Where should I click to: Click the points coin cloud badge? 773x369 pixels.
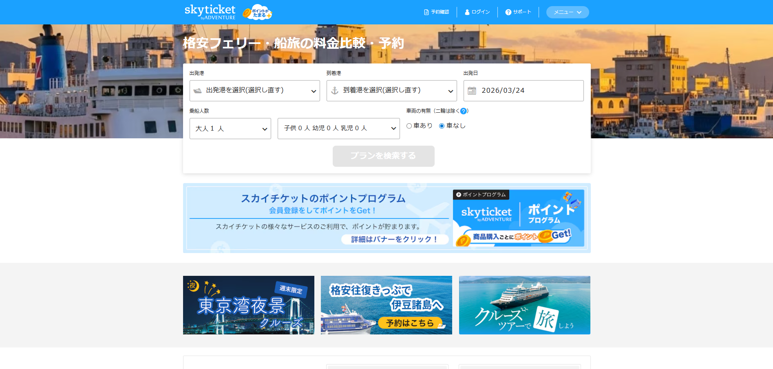tap(258, 12)
